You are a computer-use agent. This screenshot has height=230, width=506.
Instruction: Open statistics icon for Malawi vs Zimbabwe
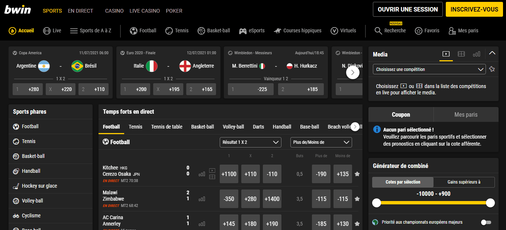[x=202, y=199]
